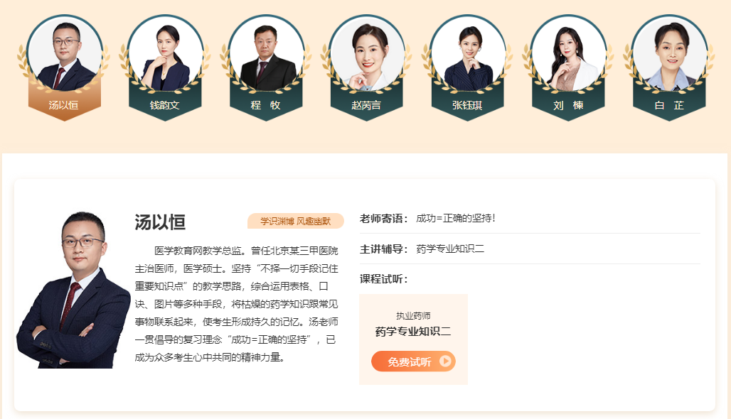Click the 免费试听 free trial button
The image size is (731, 419).
click(413, 361)
